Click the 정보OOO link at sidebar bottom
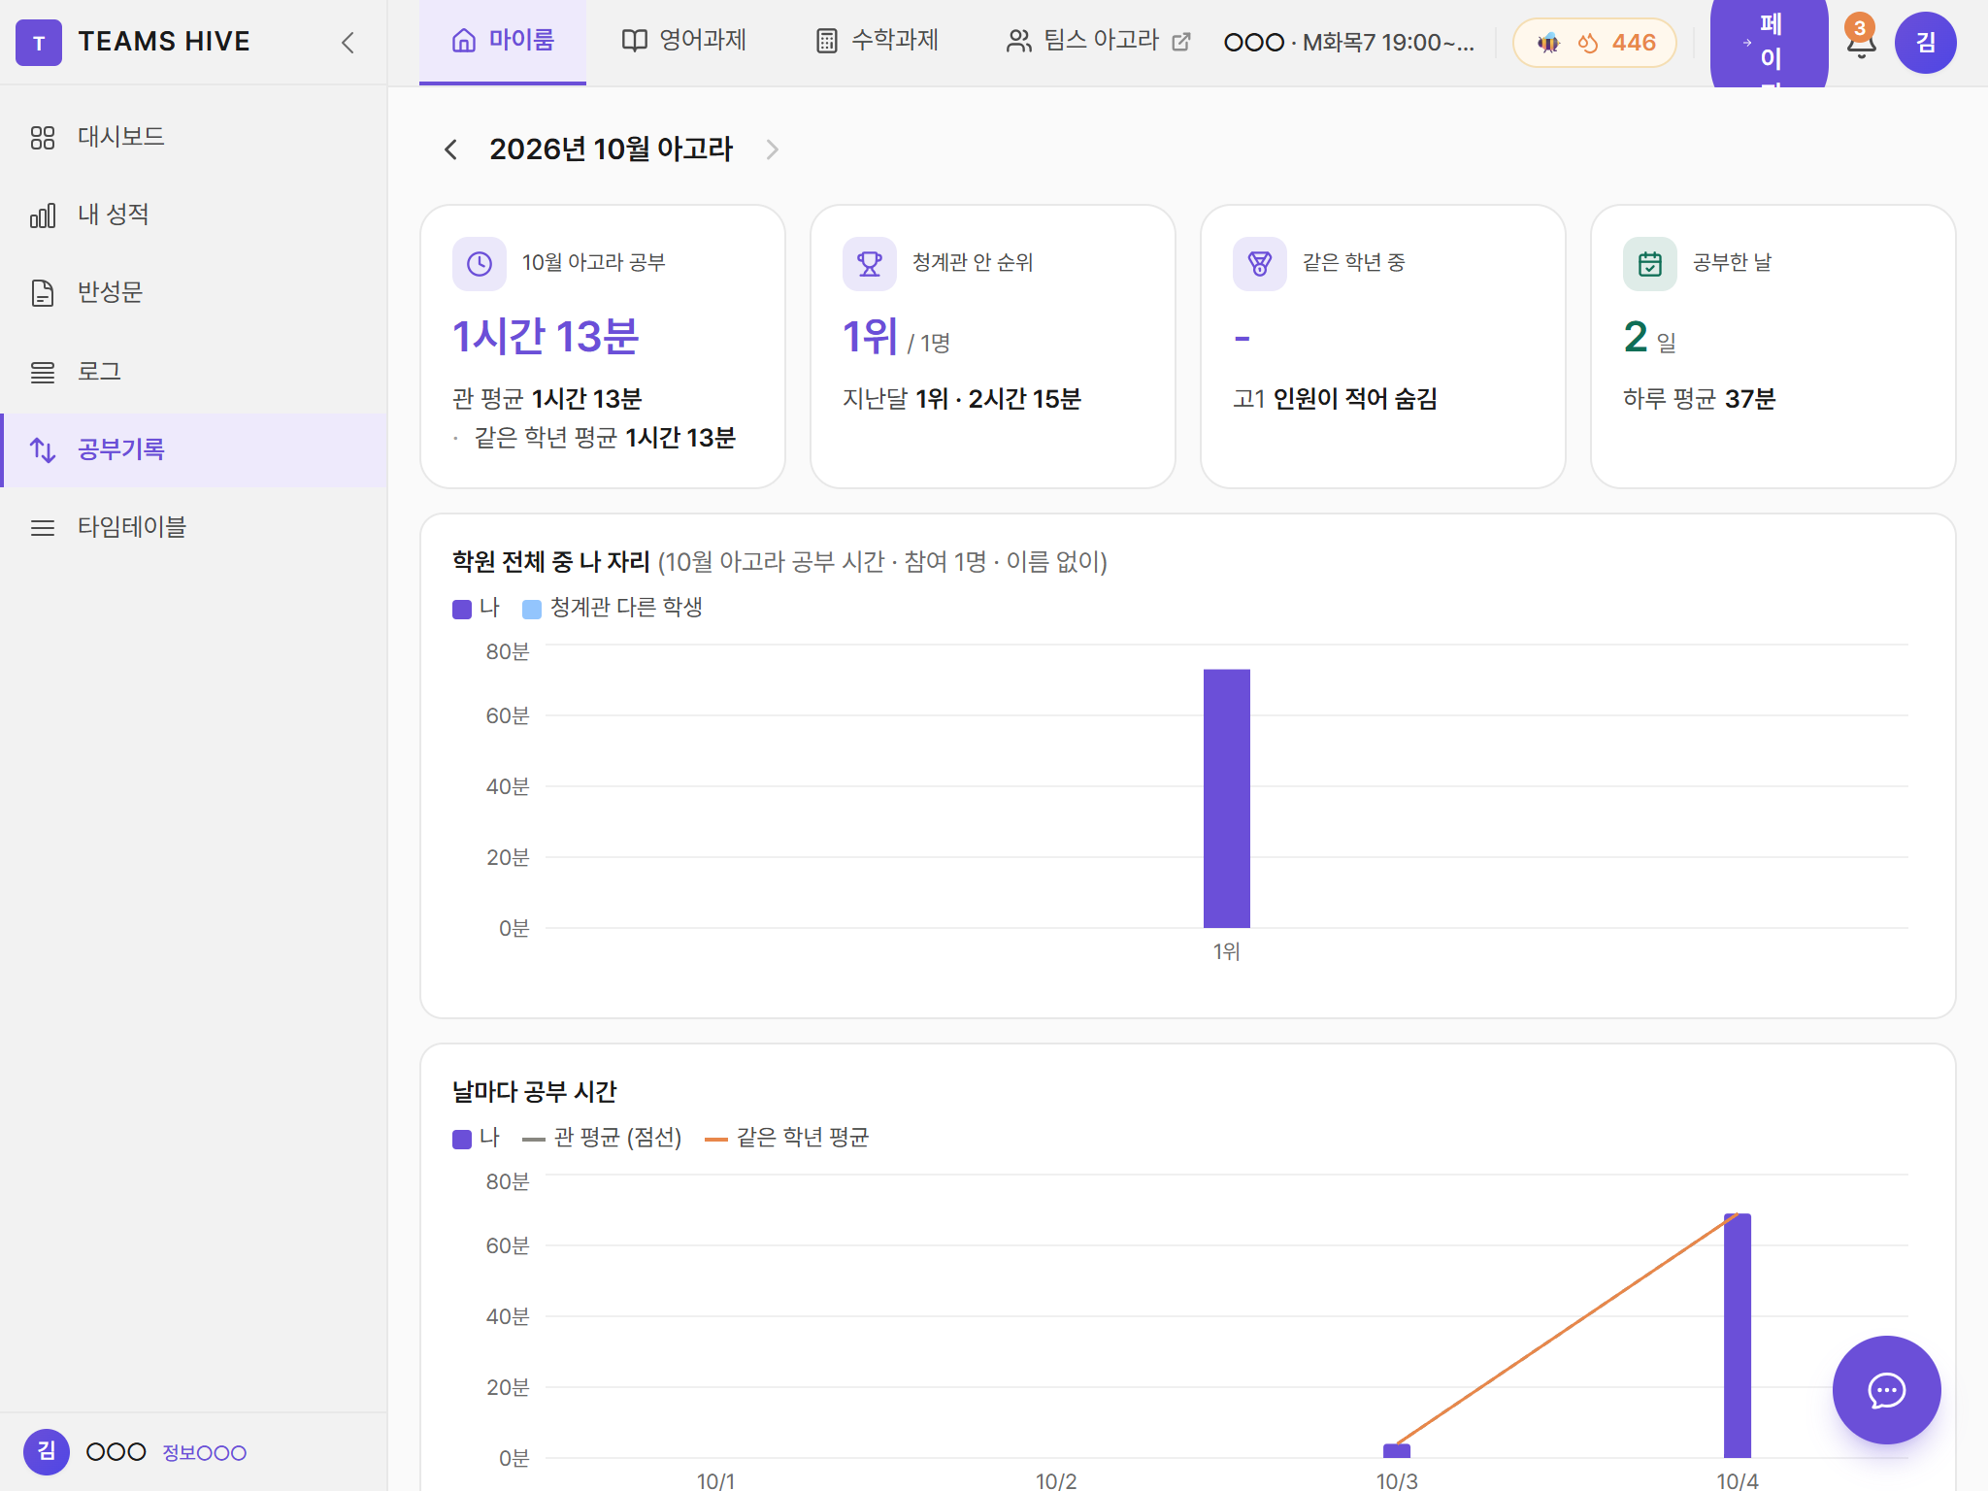This screenshot has width=1988, height=1491. [204, 1453]
